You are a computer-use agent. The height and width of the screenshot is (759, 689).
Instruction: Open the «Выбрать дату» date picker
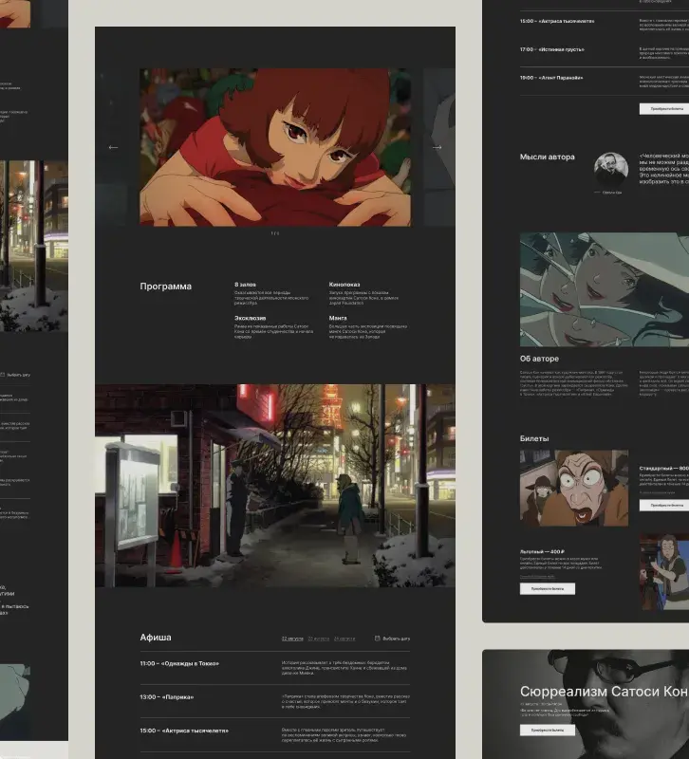click(x=397, y=639)
